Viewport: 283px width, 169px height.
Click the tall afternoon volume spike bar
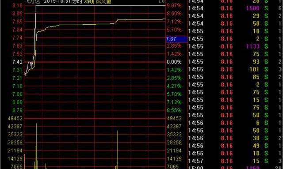(x=117, y=150)
